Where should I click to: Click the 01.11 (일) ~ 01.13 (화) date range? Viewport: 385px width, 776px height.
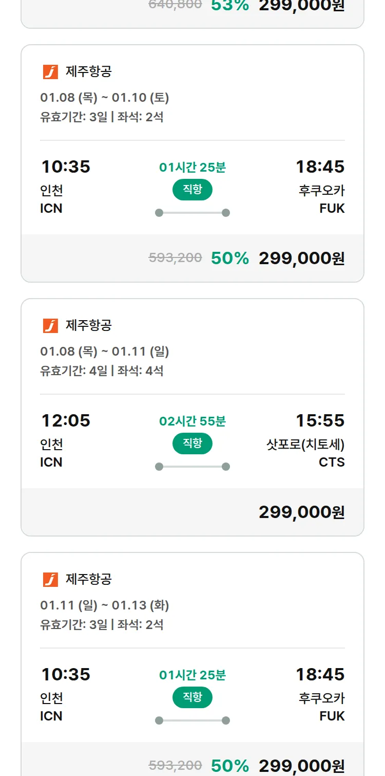[x=105, y=605]
